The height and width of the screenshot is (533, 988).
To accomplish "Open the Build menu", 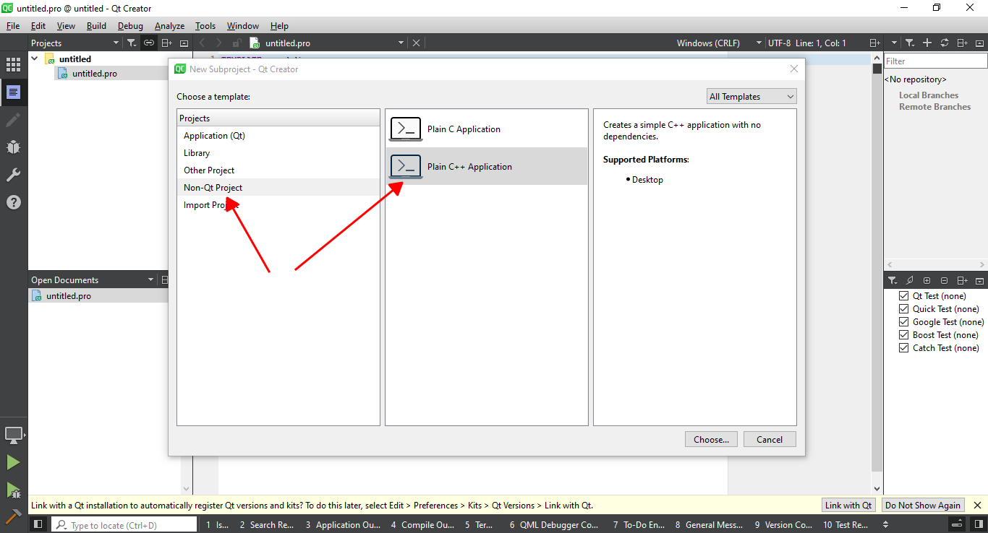I will 96,26.
